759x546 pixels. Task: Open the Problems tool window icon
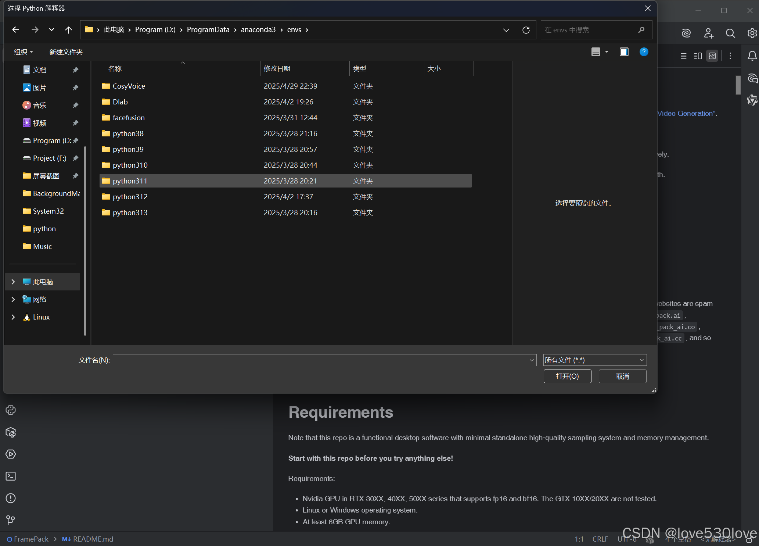click(x=11, y=498)
